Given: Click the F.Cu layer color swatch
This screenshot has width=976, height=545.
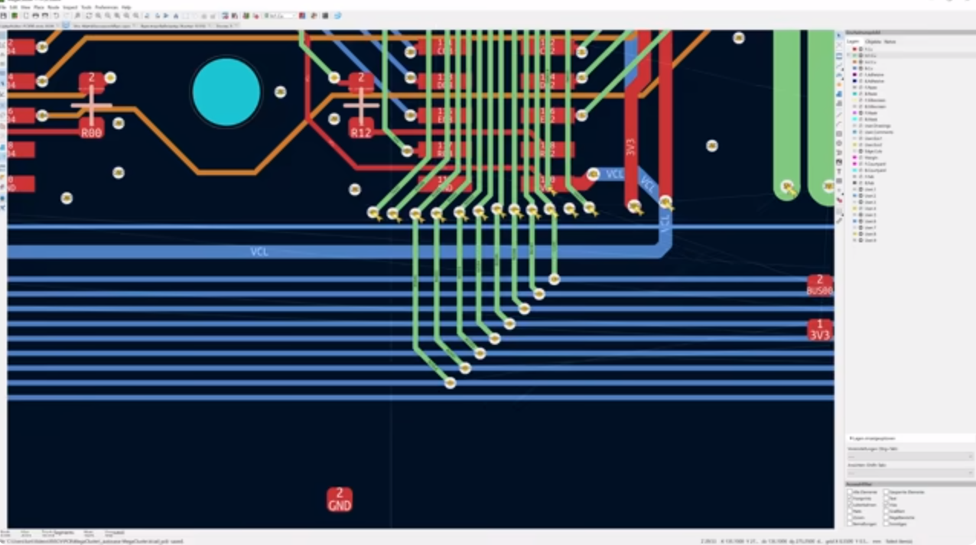Looking at the screenshot, I should pyautogui.click(x=854, y=49).
